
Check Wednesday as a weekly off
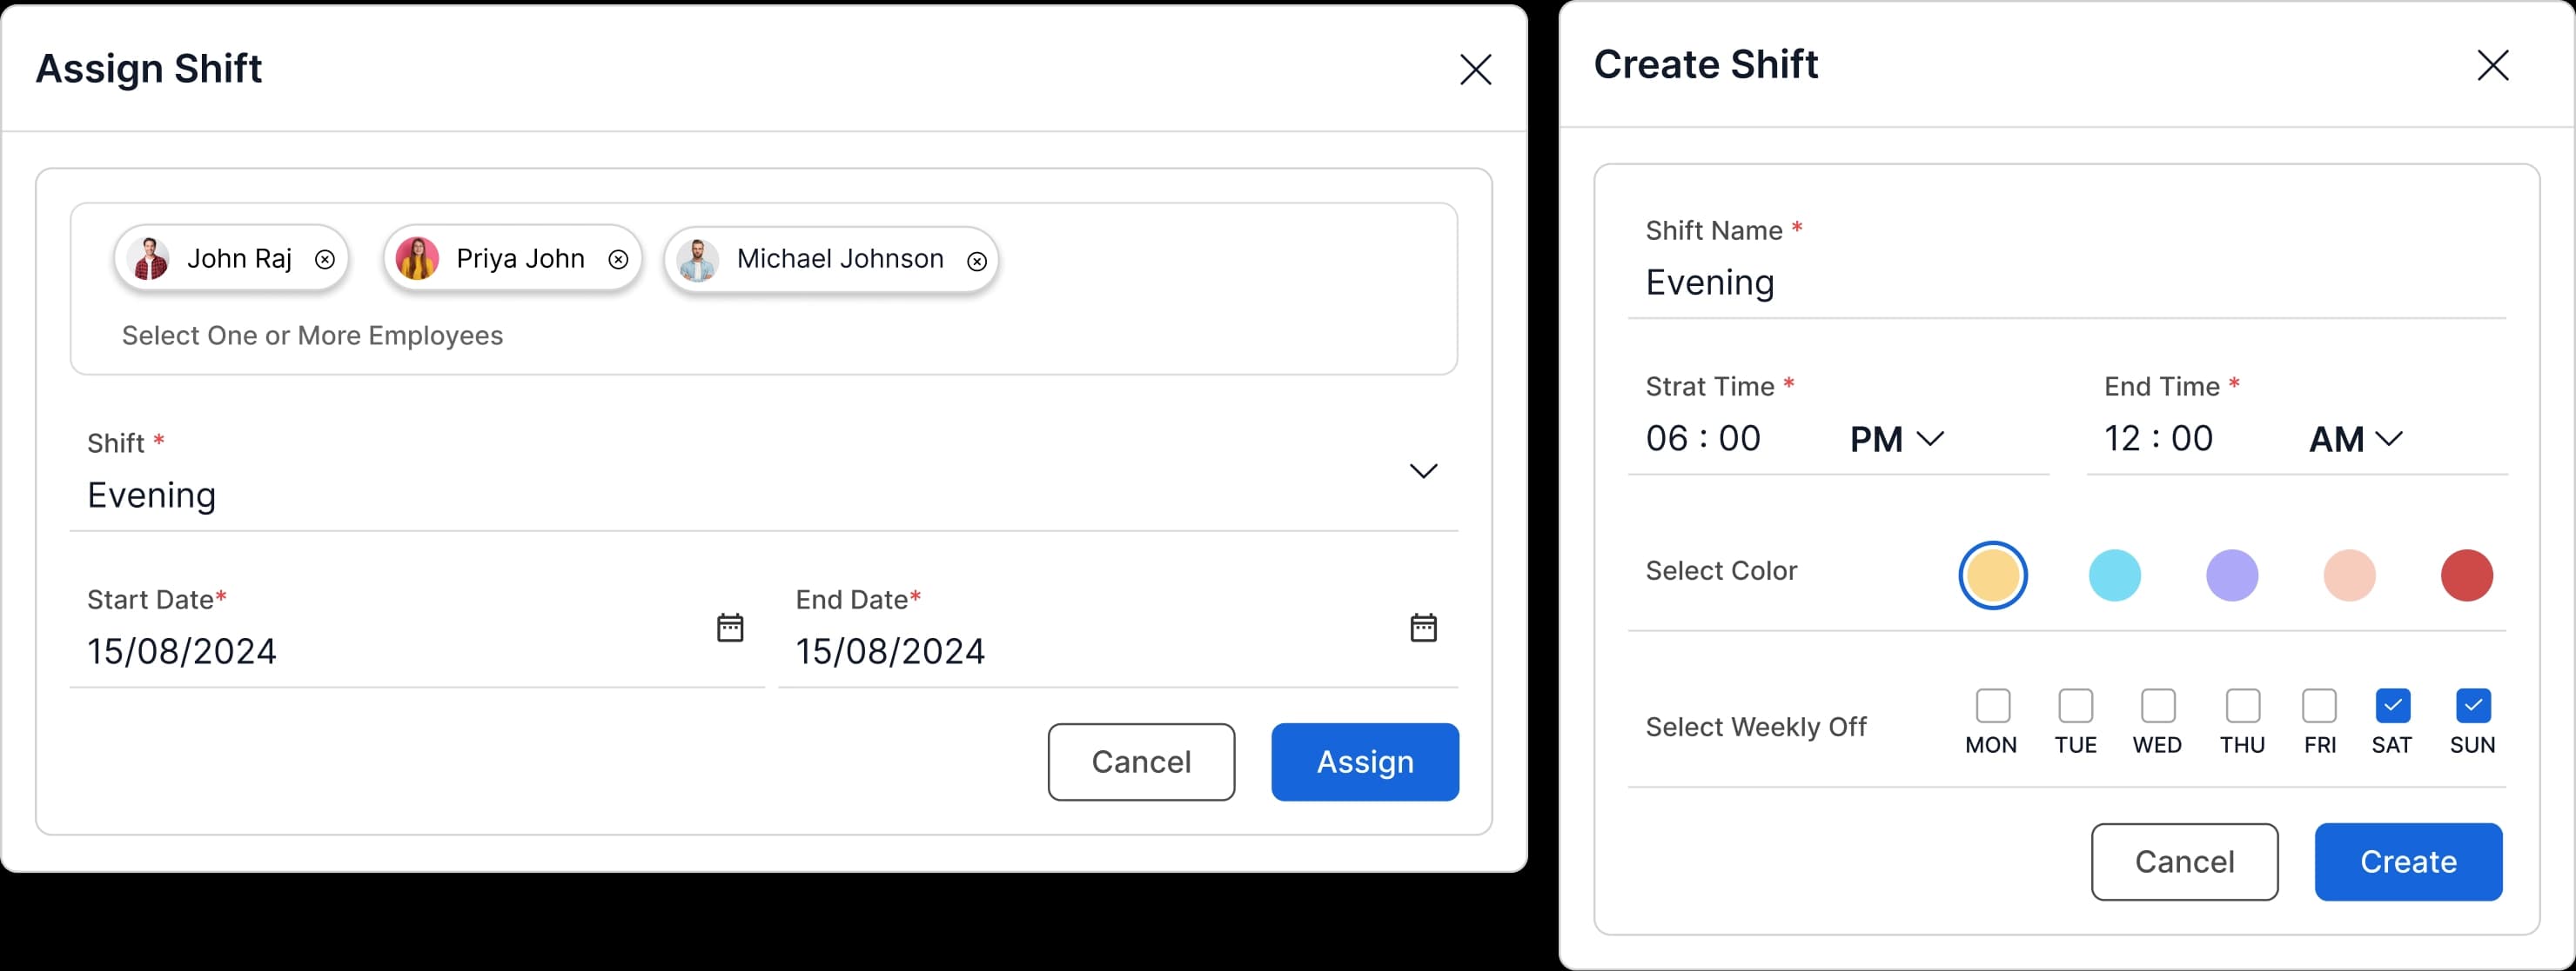point(2157,704)
